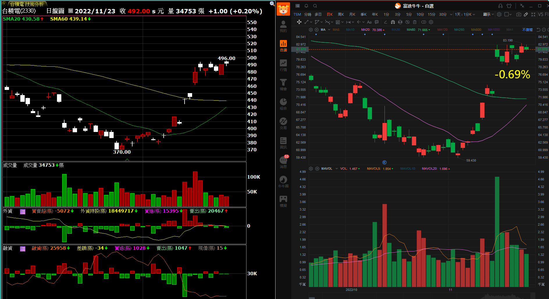Expand the MAVOL indicator dropdown
The image size is (549, 299).
(x=337, y=169)
